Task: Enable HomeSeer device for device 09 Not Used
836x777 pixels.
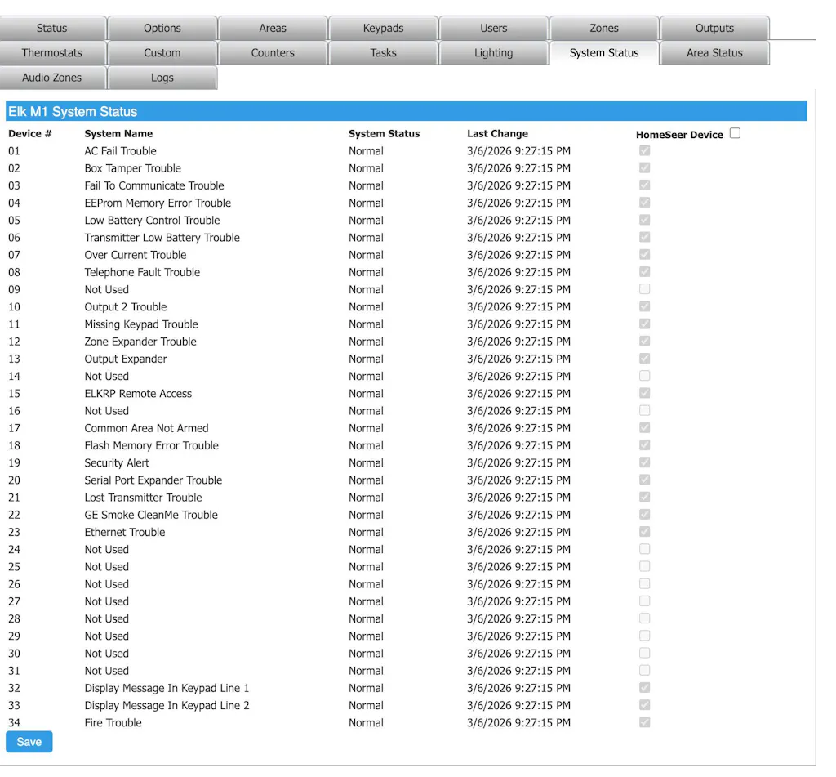Action: tap(645, 289)
